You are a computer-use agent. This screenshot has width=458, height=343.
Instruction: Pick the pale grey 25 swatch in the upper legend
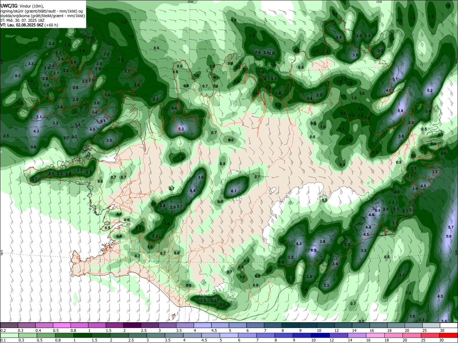click(x=431, y=325)
